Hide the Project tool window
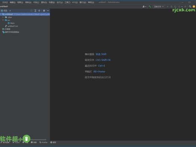 [48, 11]
